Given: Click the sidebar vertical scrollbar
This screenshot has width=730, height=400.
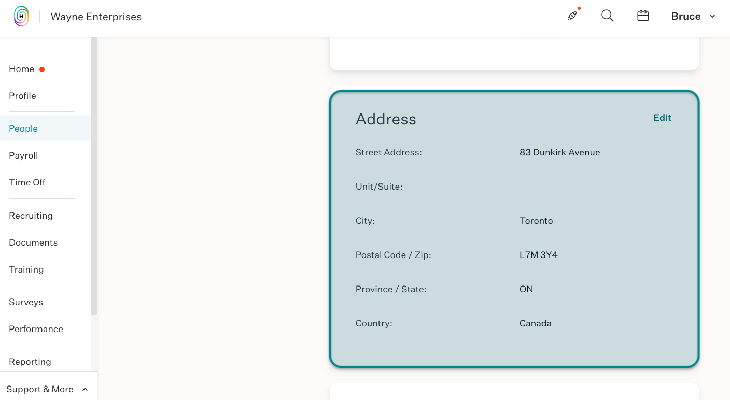Looking at the screenshot, I should [x=94, y=176].
